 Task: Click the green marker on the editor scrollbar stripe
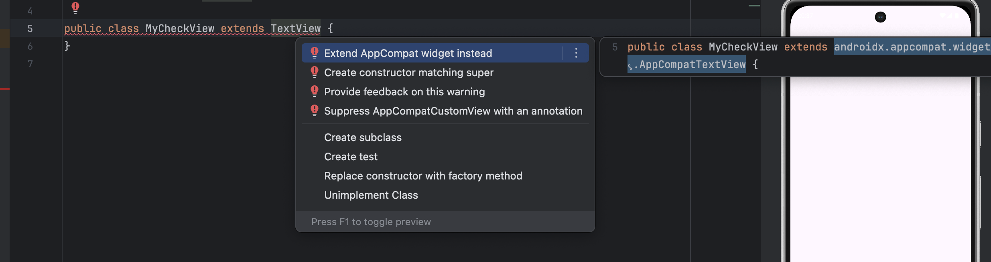tap(754, 6)
